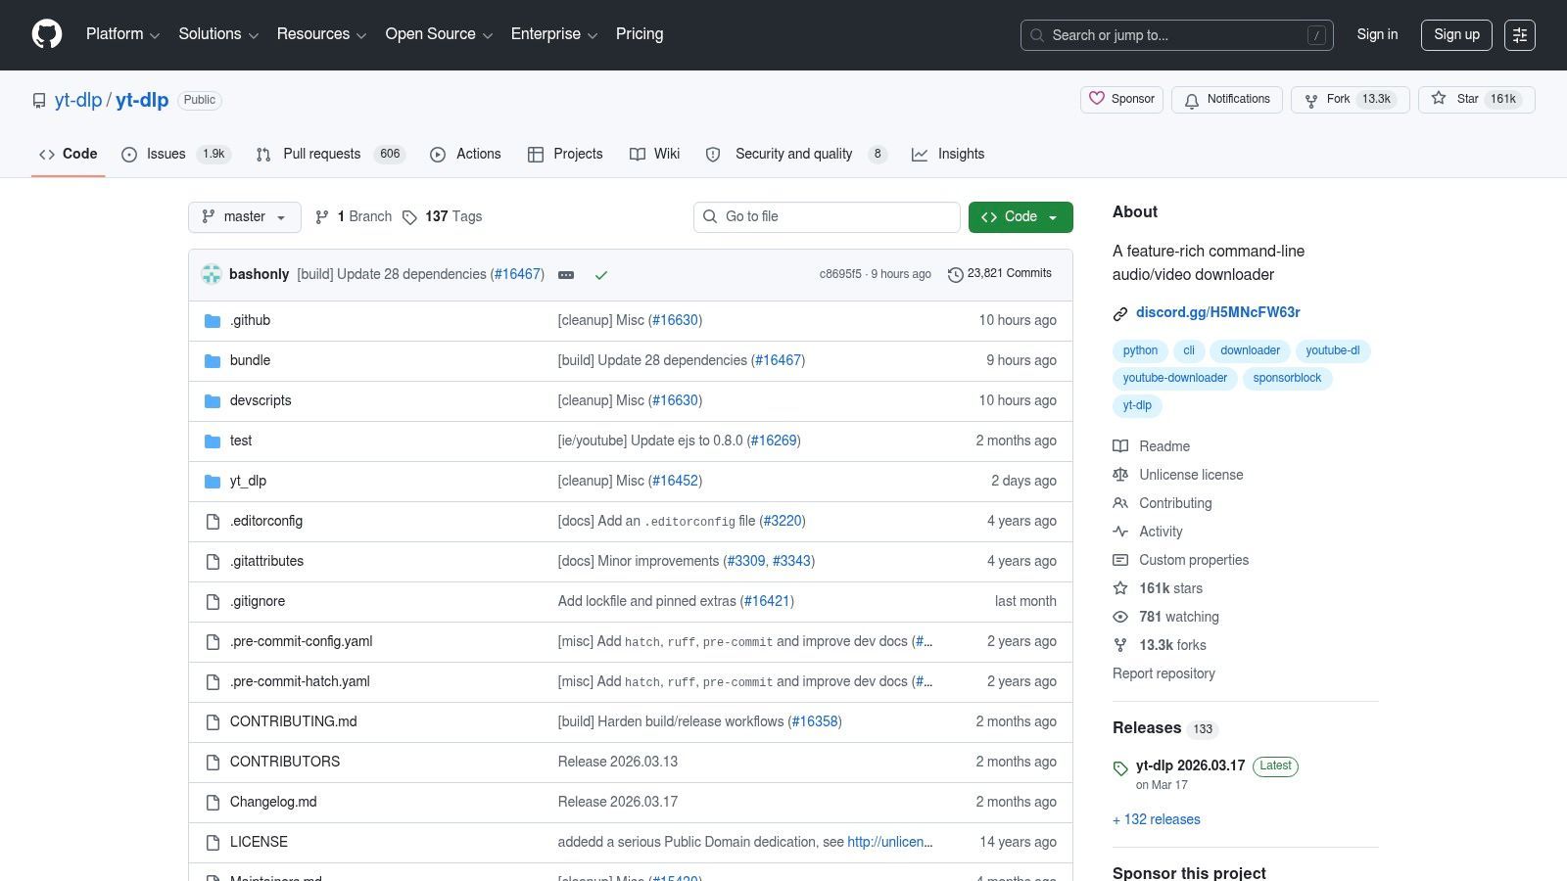The image size is (1567, 881).
Task: View + 132 releases link
Action: (1157, 820)
